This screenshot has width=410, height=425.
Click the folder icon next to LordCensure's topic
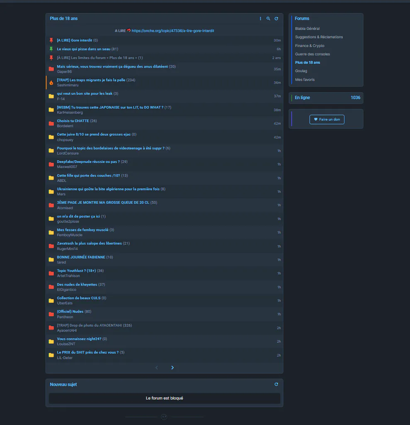pyautogui.click(x=51, y=151)
